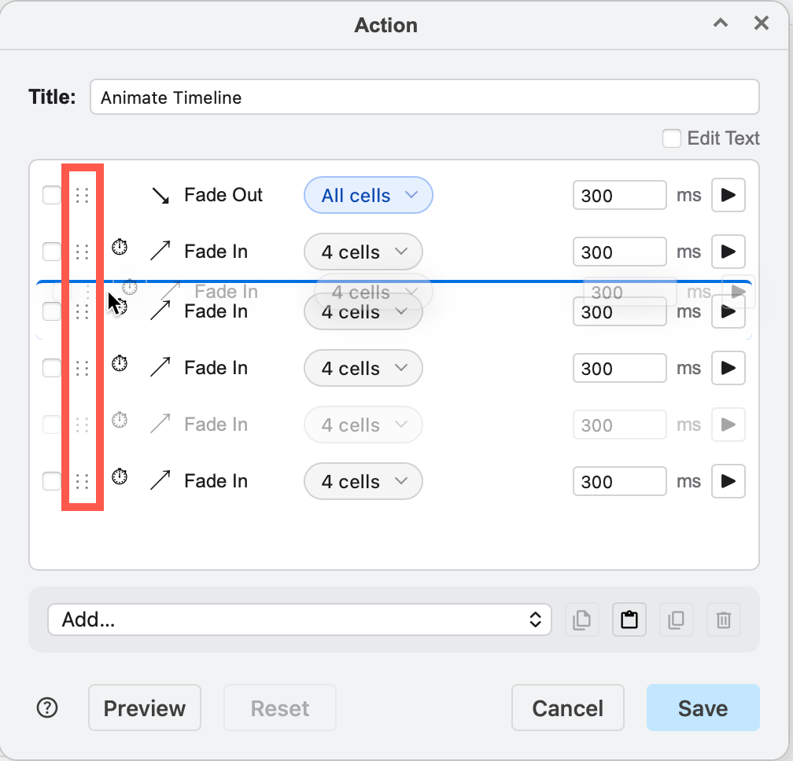Viewport: 793px width, 761px height.
Task: Open the All cells dropdown for Fade Out
Action: pyautogui.click(x=368, y=195)
